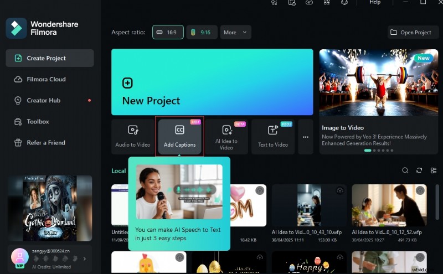Screen dimensions: 443x274
Task: Launch the Audio to Video feature
Action: tap(133, 136)
